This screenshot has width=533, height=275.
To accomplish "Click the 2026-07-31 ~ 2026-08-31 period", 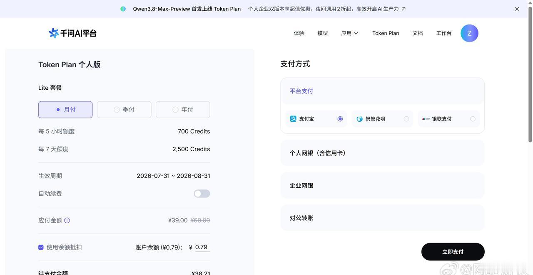I will click(173, 176).
